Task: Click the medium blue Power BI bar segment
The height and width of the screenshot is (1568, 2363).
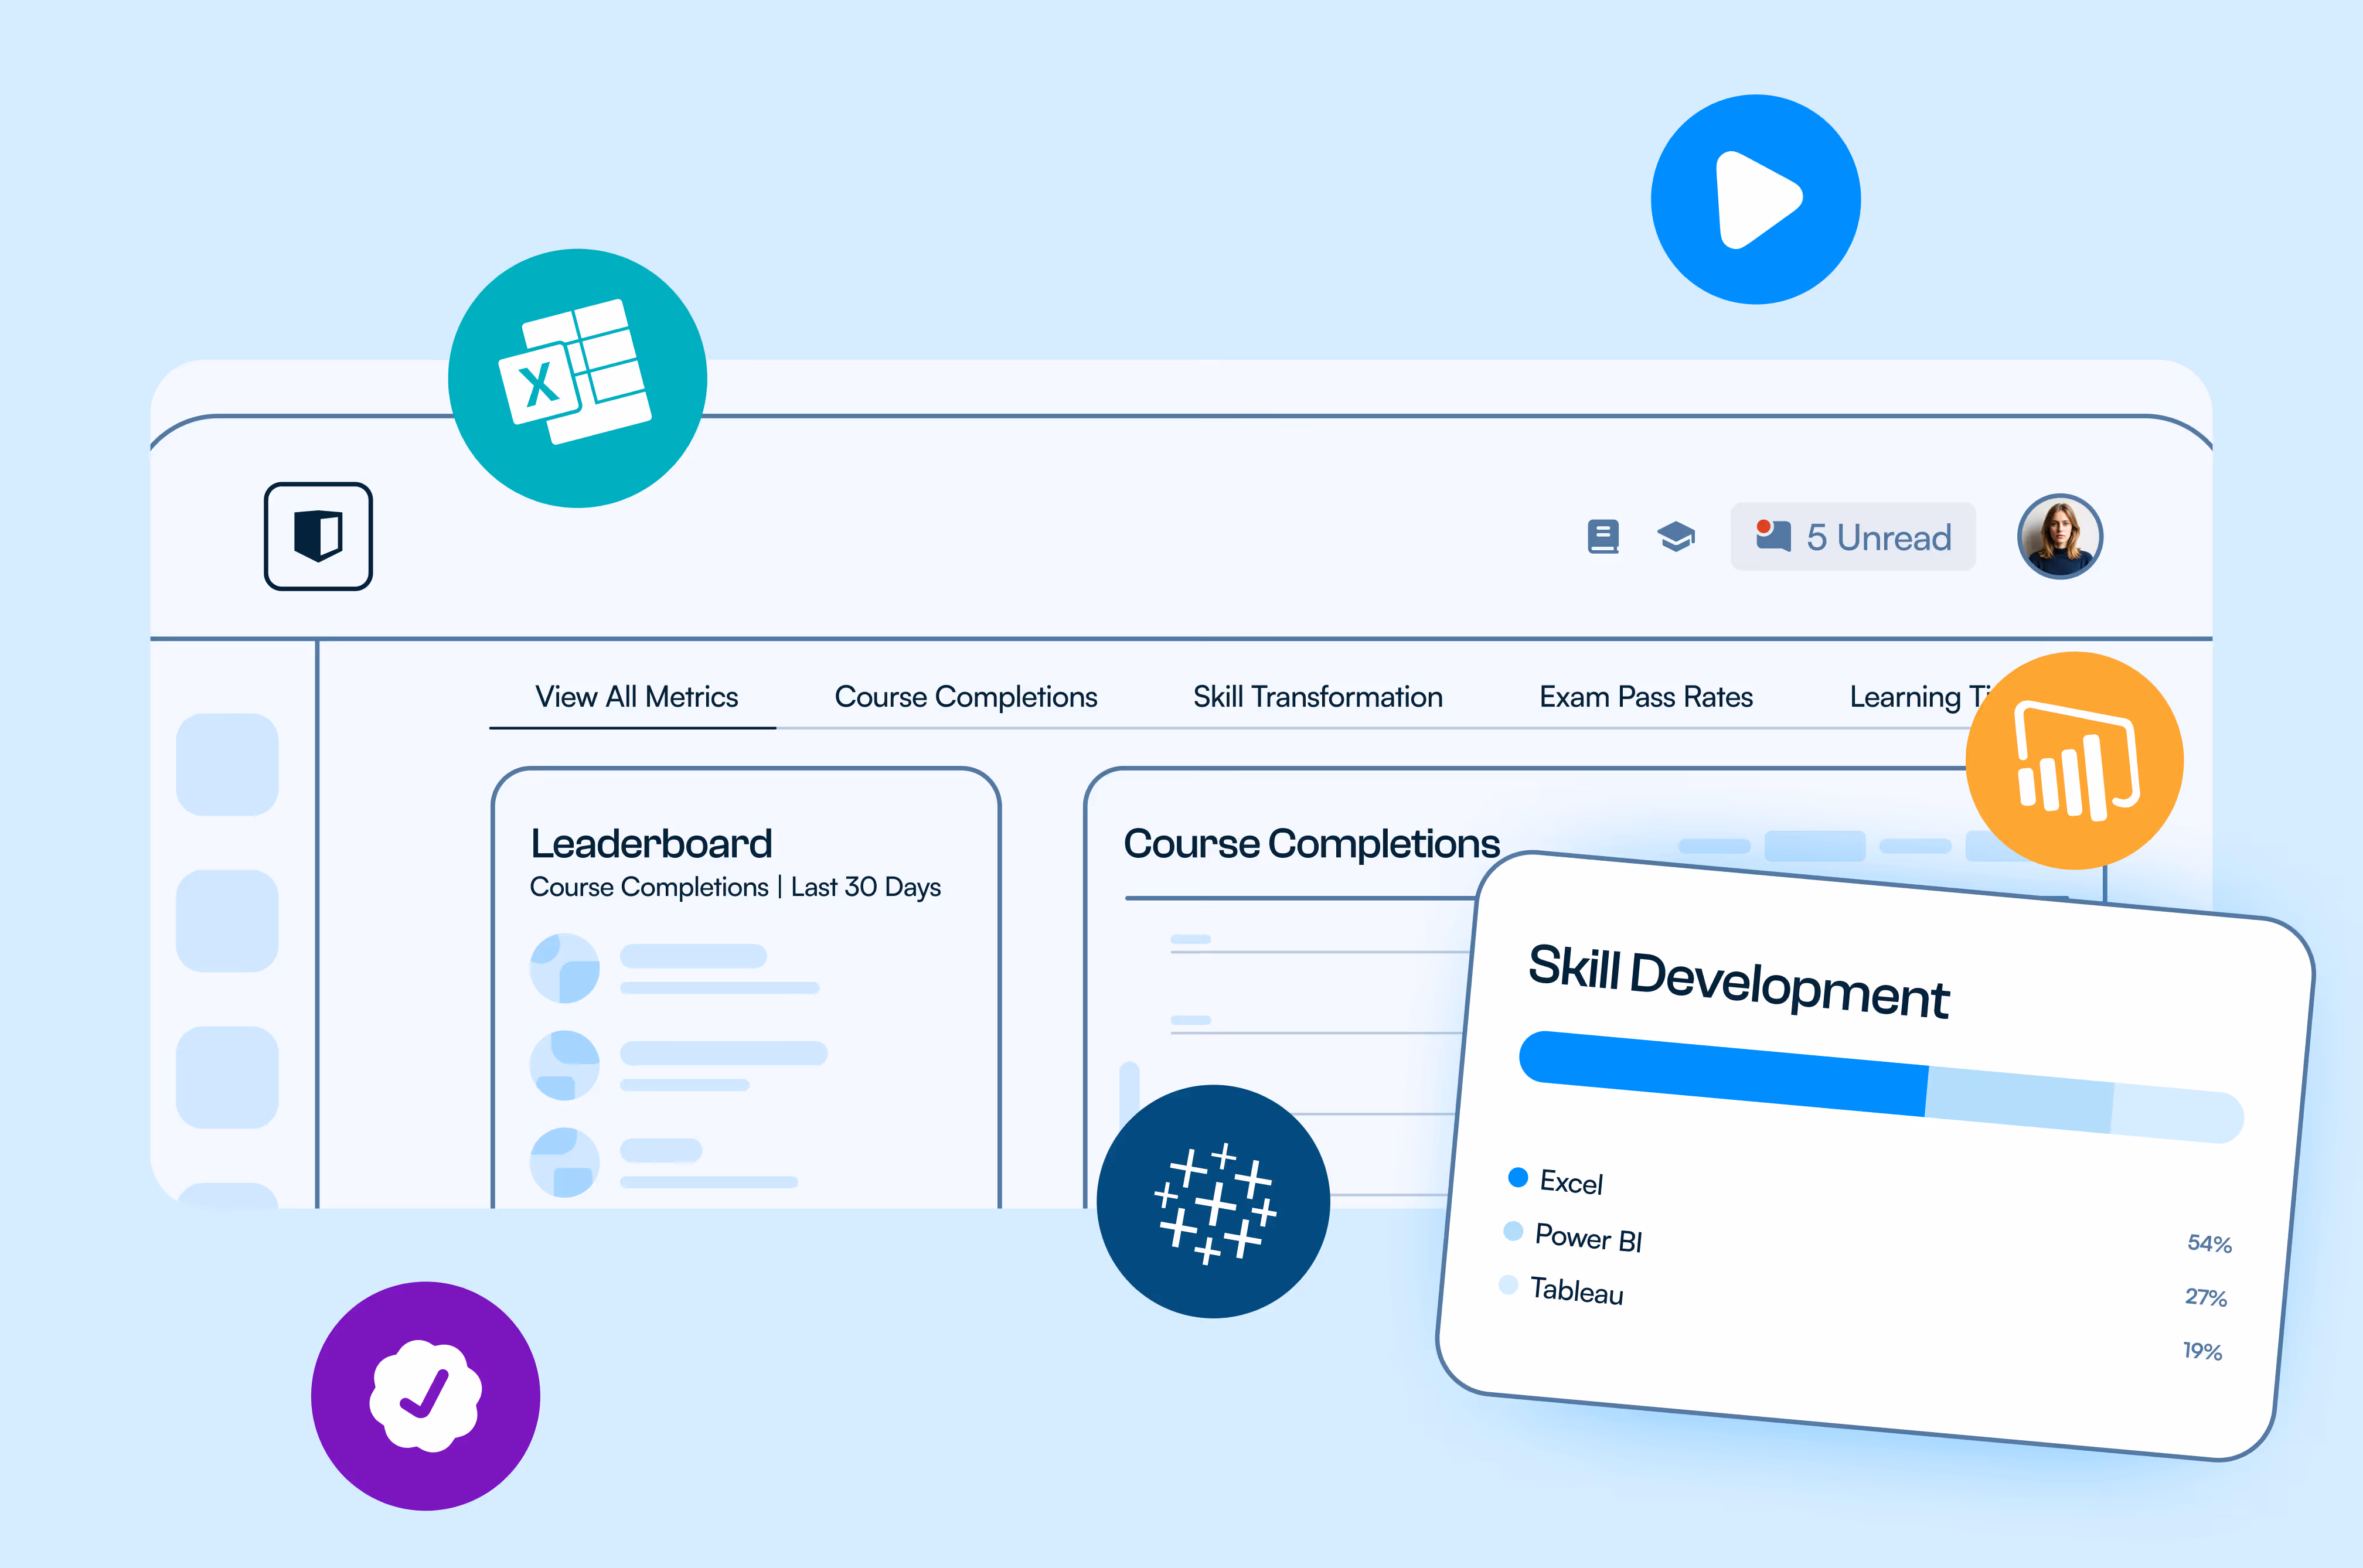Action: tap(2019, 1099)
